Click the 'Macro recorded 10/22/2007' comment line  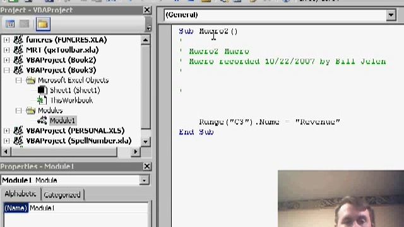(283, 61)
